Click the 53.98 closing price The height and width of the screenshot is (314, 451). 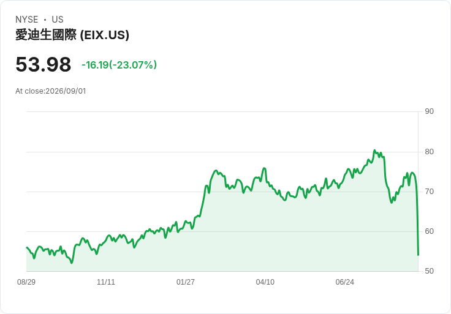point(43,64)
